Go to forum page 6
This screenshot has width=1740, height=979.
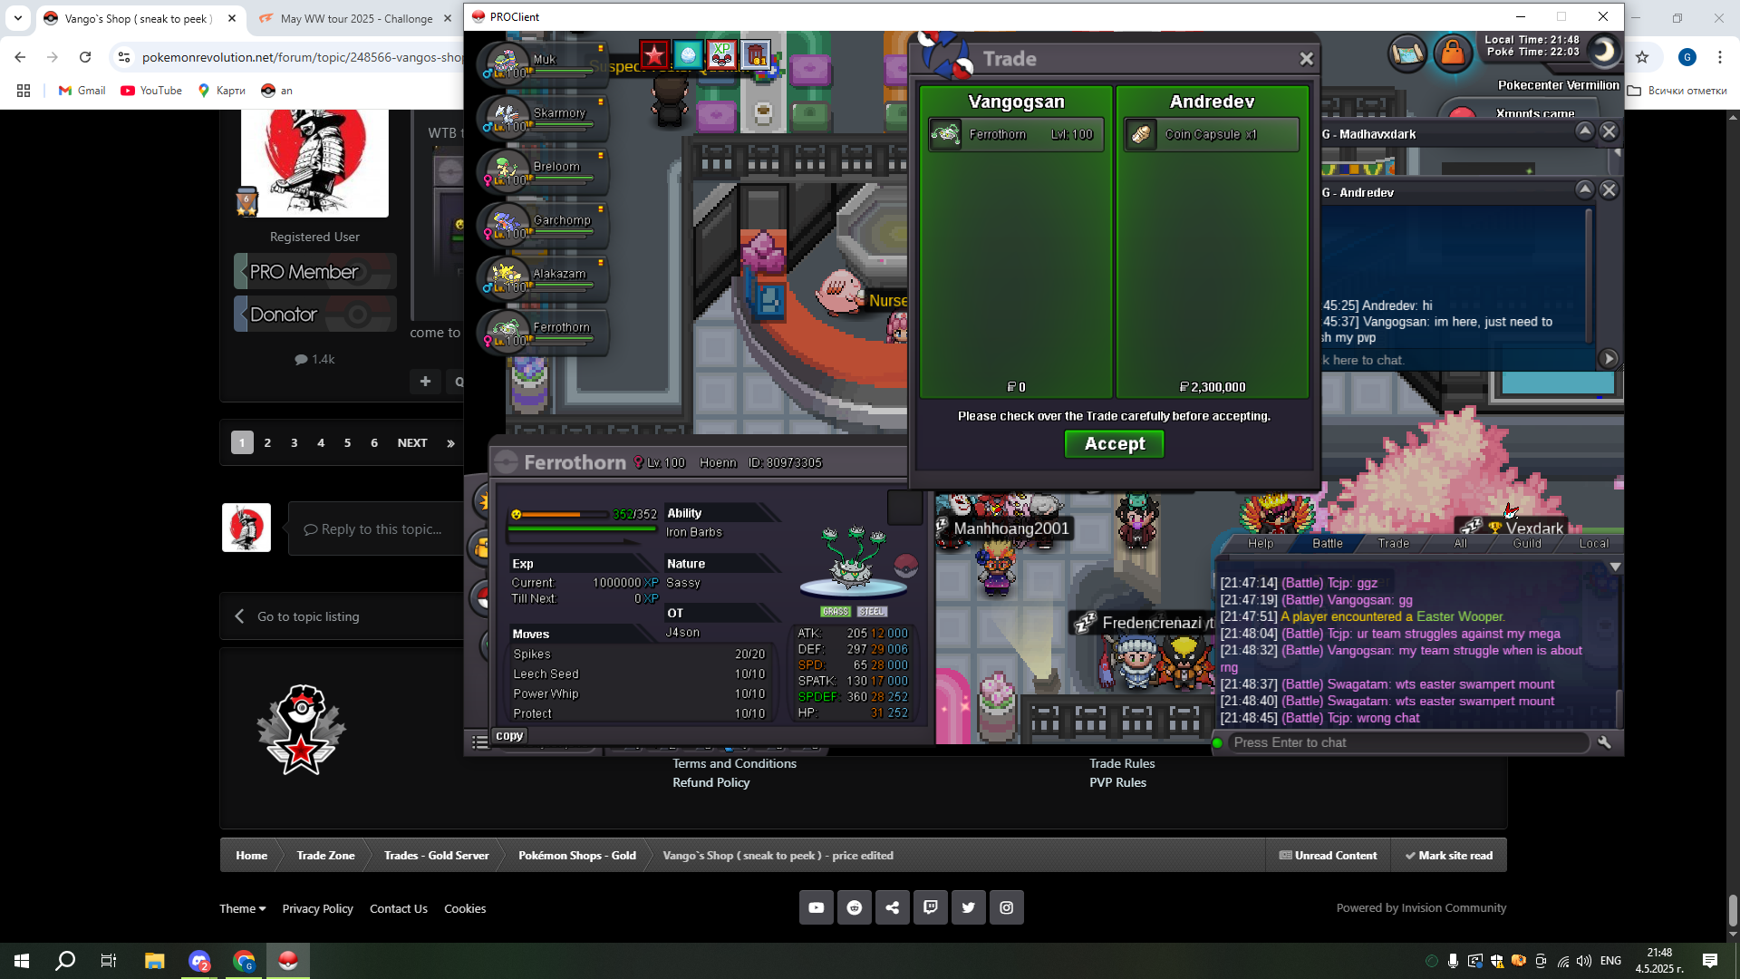[x=374, y=442]
